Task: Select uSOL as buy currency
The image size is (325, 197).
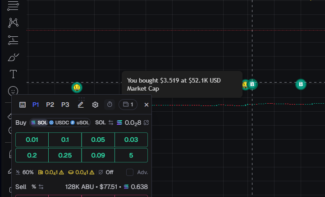Action: (x=80, y=123)
